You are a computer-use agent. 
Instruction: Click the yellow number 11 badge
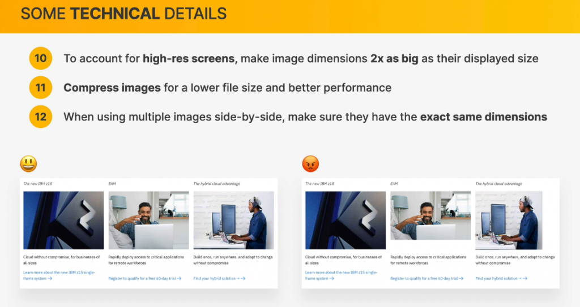click(40, 88)
